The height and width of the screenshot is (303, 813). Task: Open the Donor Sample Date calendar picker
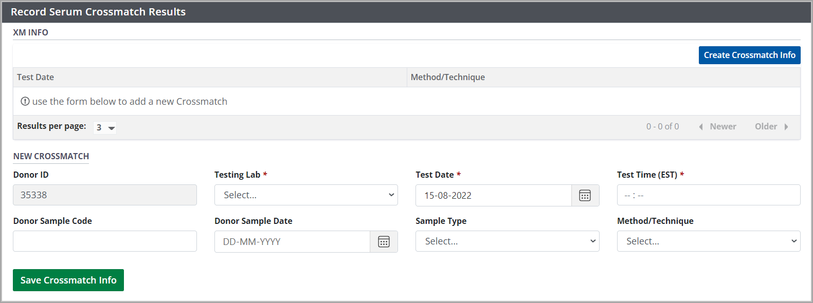tap(384, 242)
